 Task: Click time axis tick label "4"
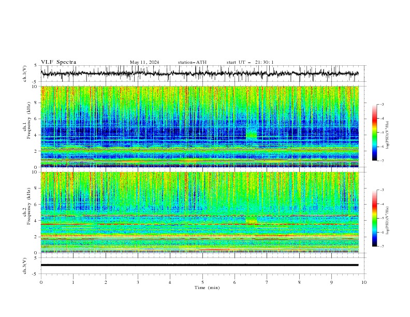tap(170, 282)
